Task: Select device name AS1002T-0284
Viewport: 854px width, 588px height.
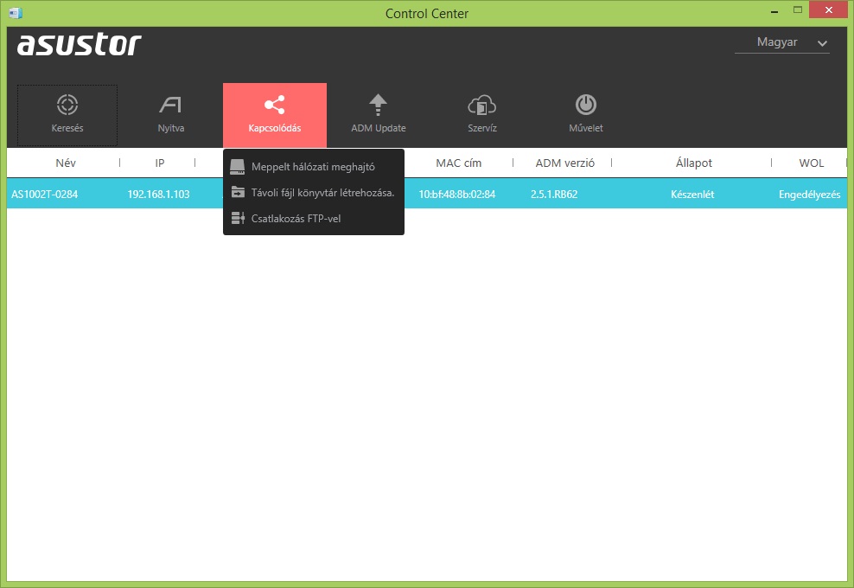Action: [x=45, y=194]
